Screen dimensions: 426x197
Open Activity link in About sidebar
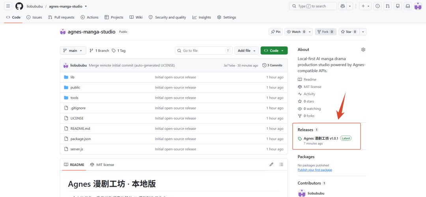306,94
